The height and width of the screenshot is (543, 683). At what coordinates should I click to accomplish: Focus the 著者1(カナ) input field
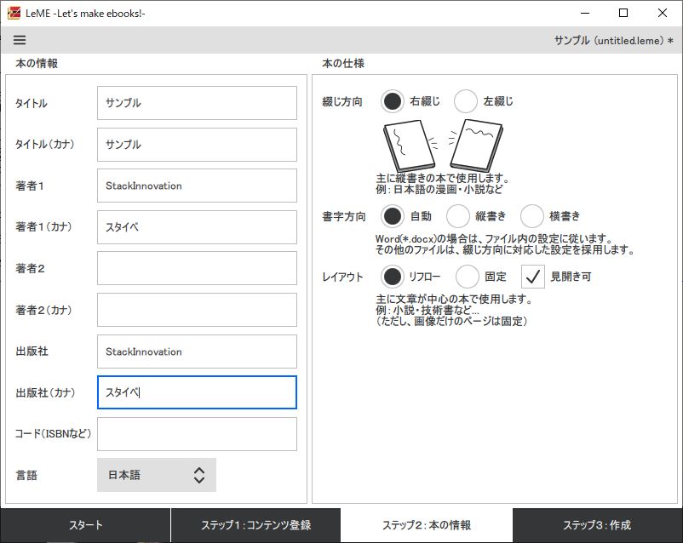[197, 227]
